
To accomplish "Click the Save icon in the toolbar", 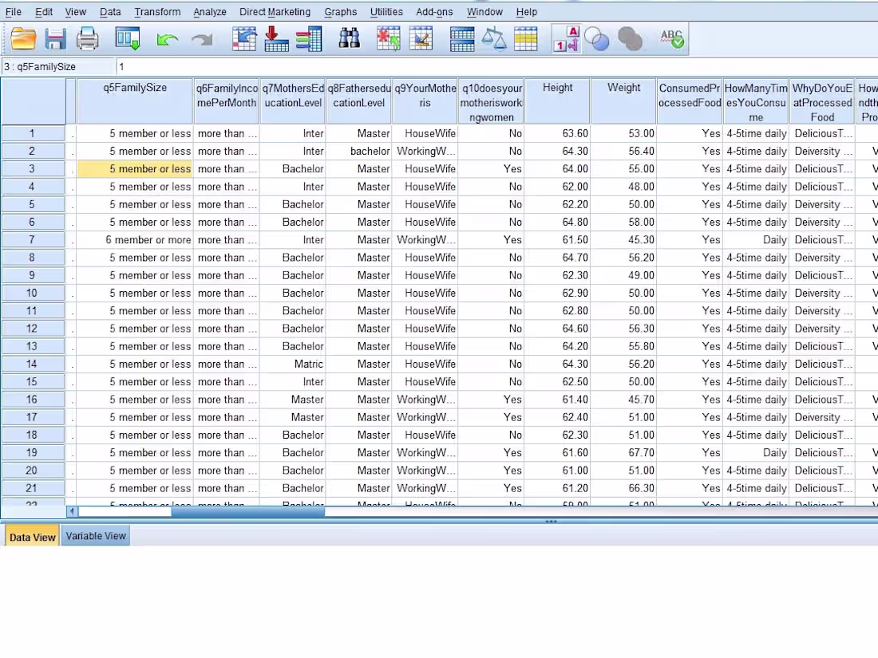I will tap(55, 38).
